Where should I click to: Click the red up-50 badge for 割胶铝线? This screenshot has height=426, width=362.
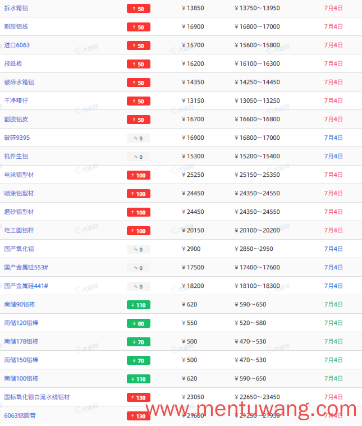point(139,27)
